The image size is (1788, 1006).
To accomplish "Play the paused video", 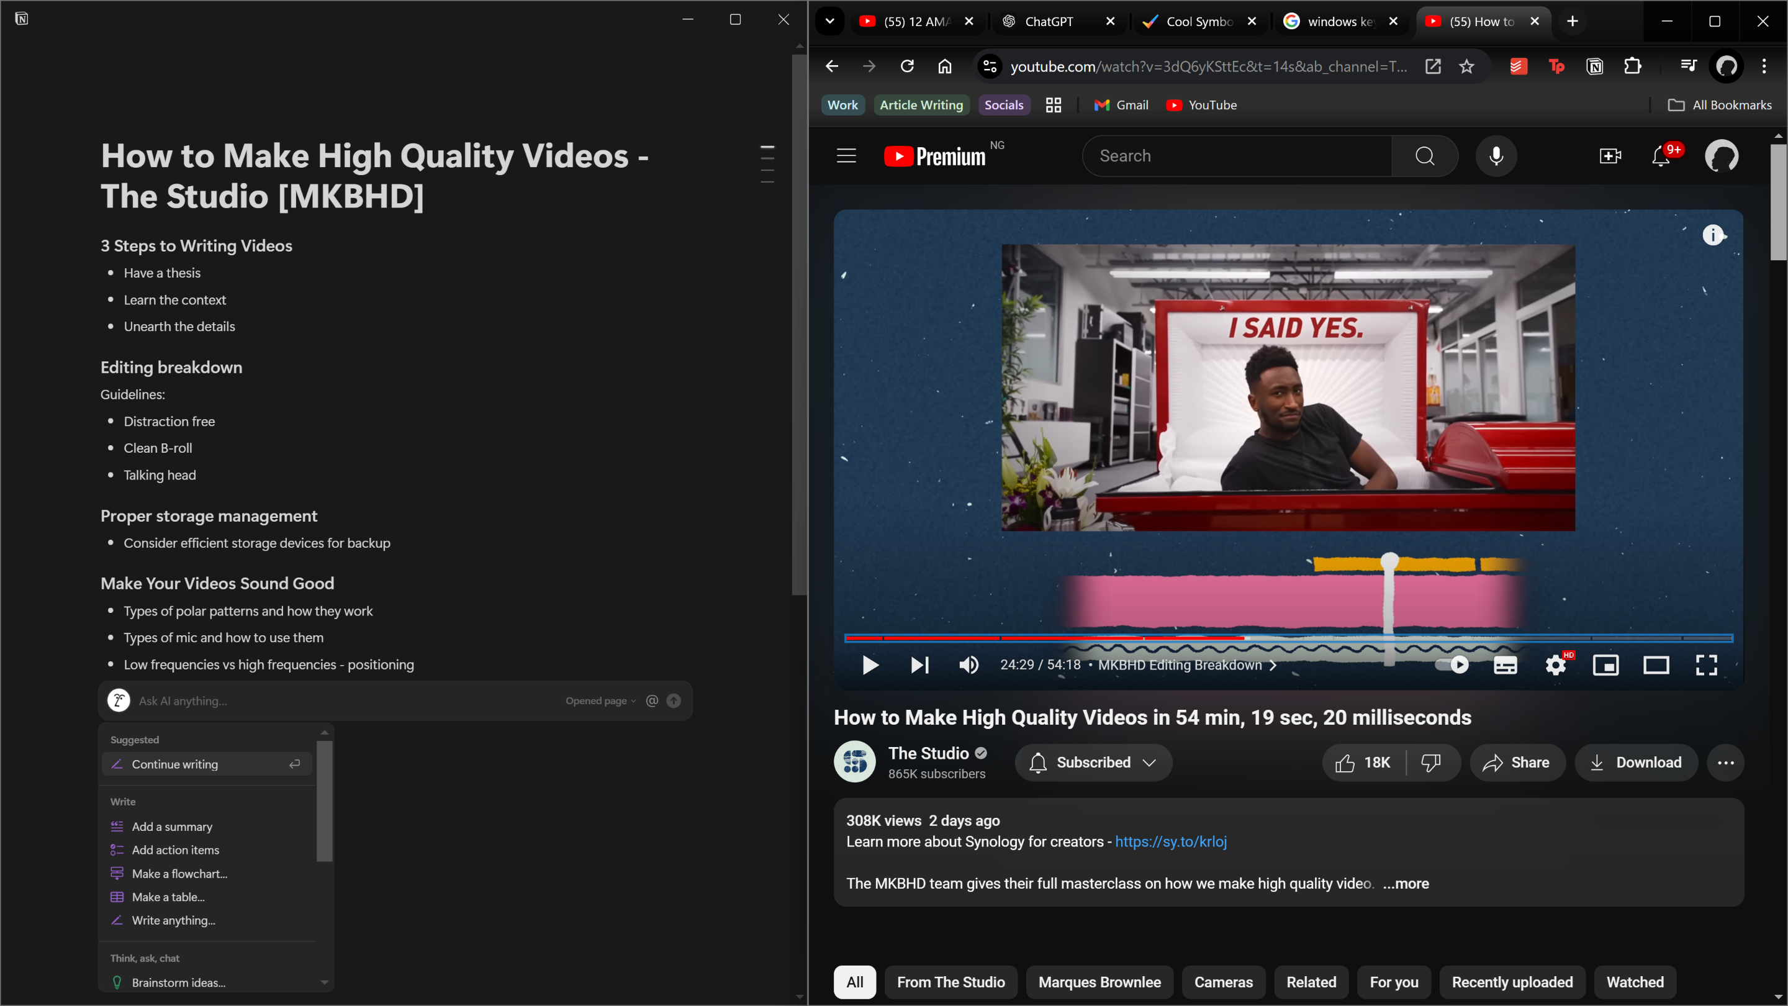I will click(x=870, y=665).
